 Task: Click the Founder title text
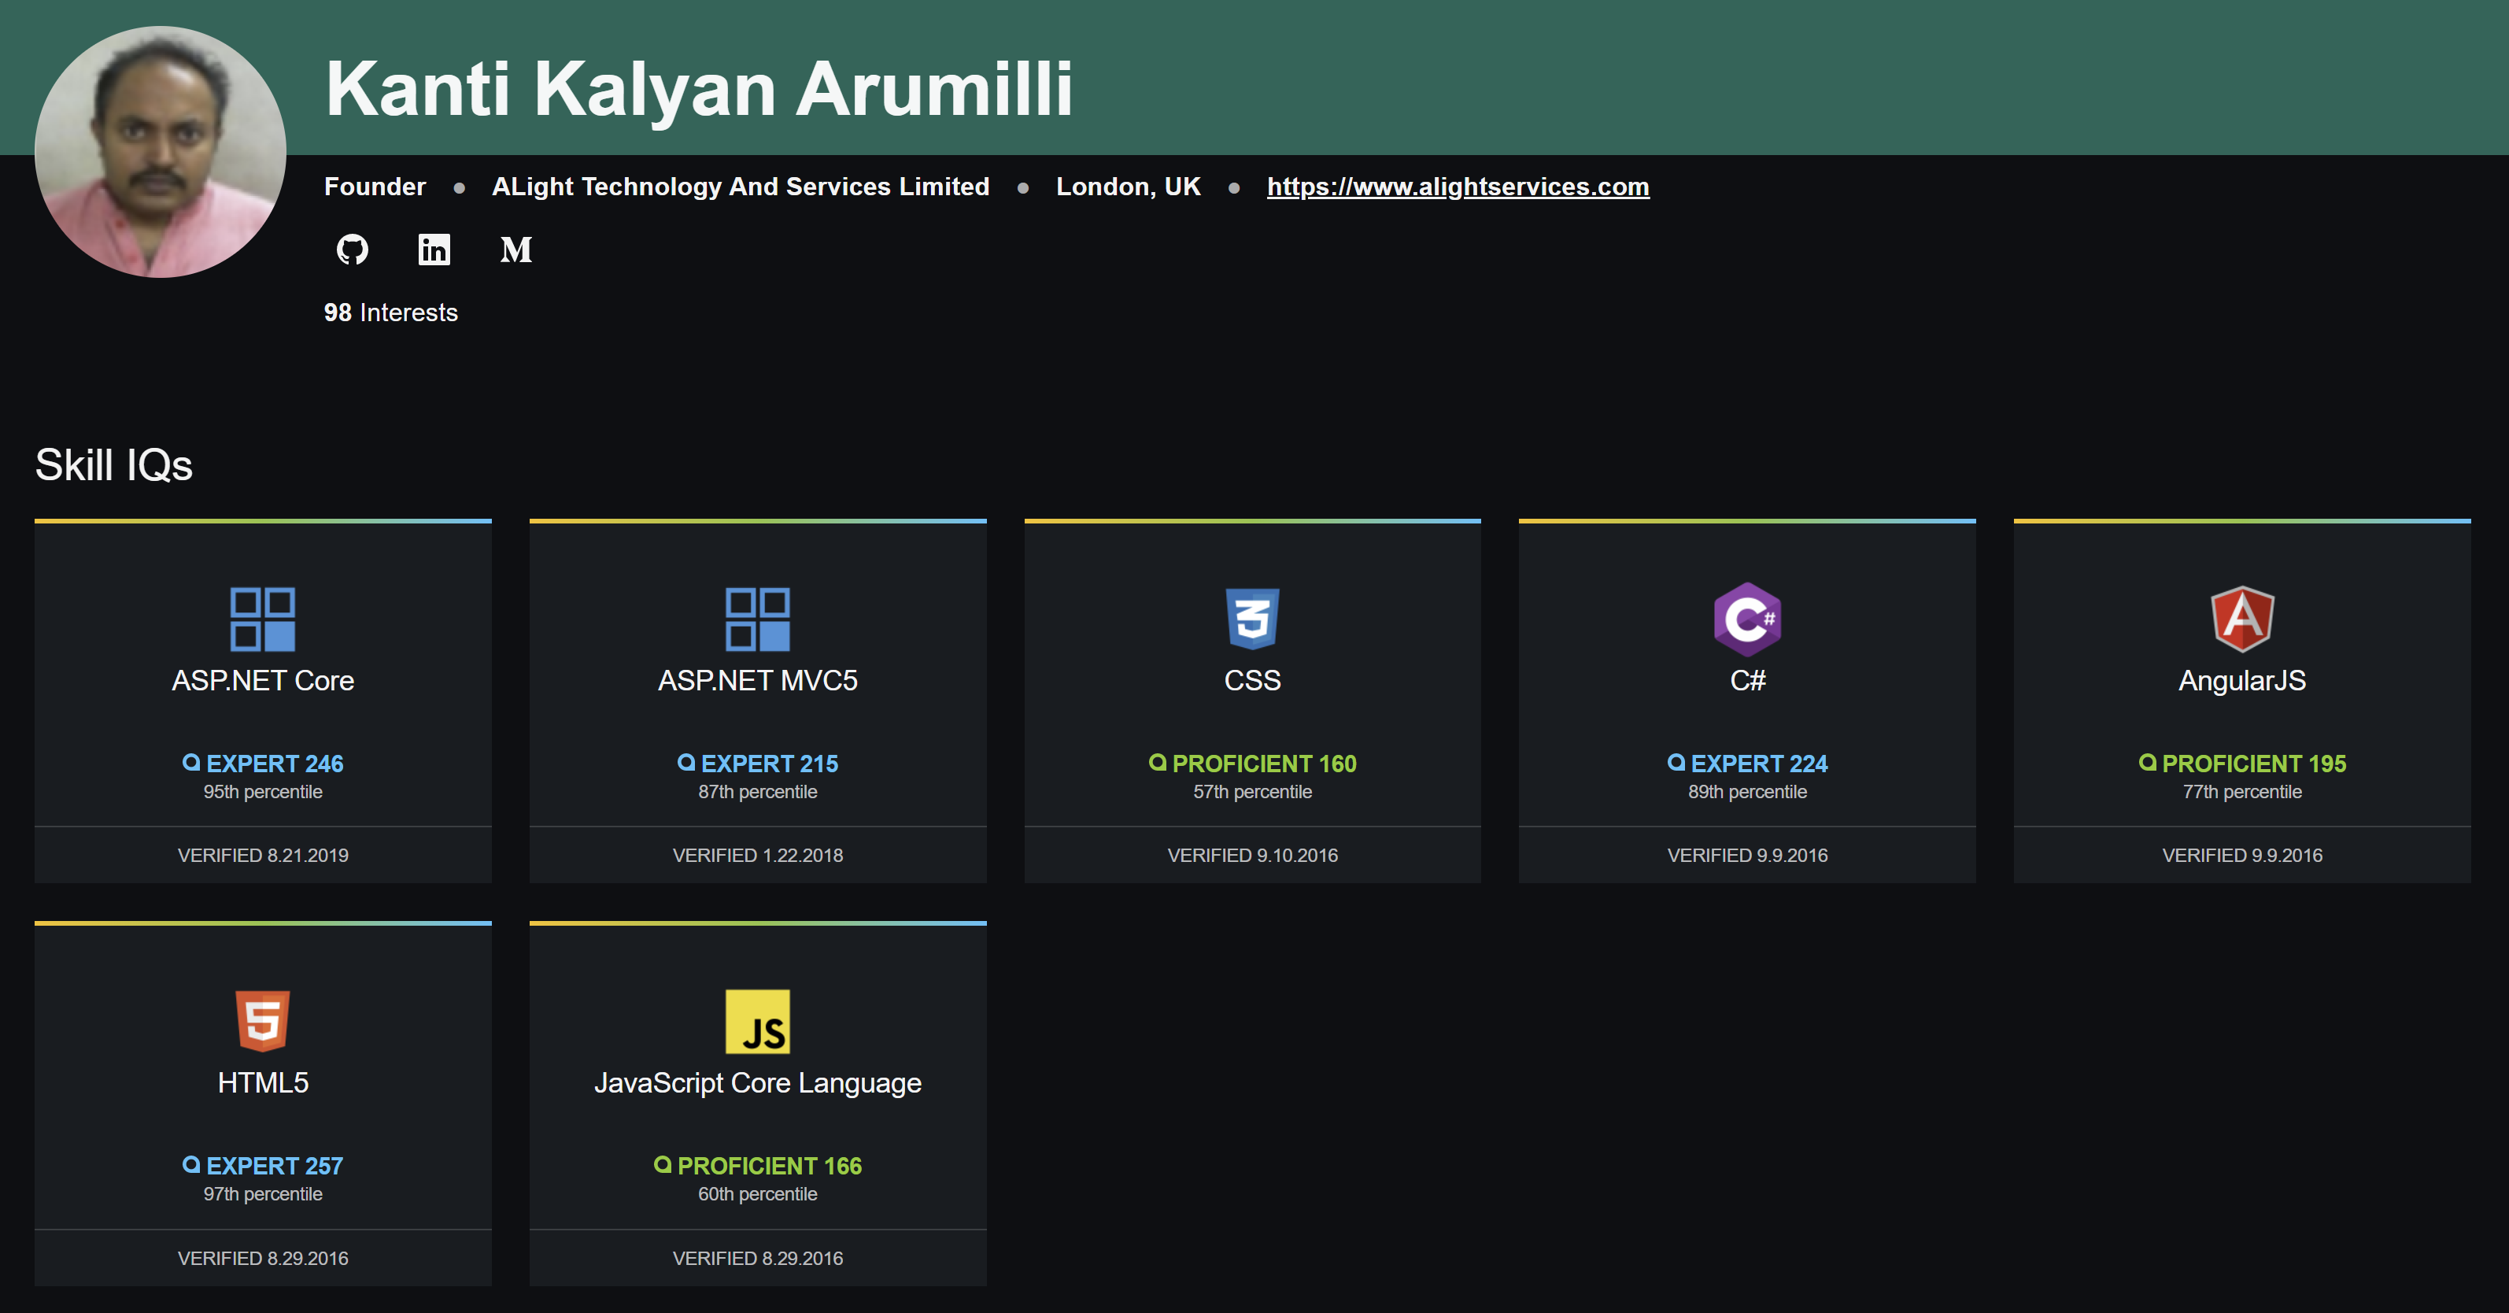(x=375, y=186)
